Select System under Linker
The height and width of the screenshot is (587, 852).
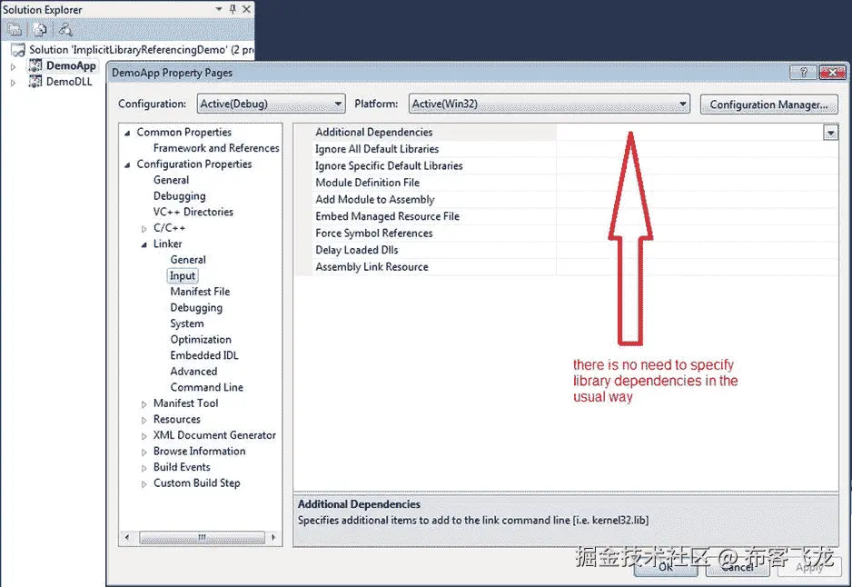tap(187, 323)
